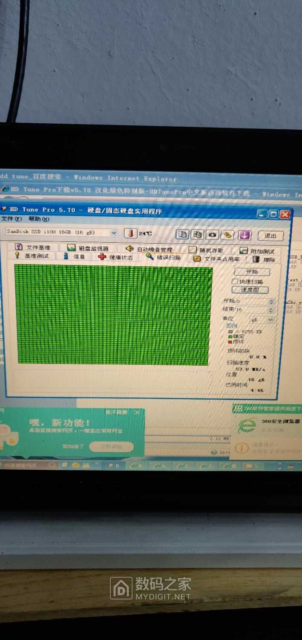This screenshot has width=302, height=640.
Task: Minimize the HD Tune Pro window
Action: coord(263,214)
